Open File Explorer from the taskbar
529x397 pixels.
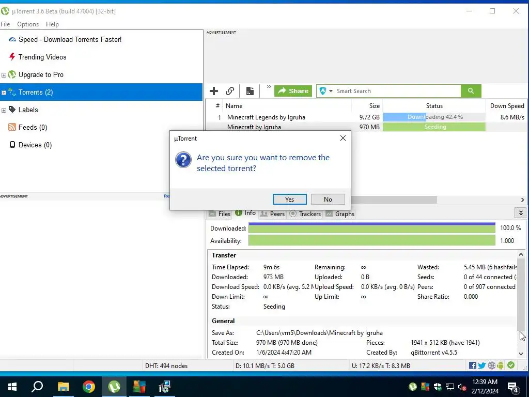[63, 387]
